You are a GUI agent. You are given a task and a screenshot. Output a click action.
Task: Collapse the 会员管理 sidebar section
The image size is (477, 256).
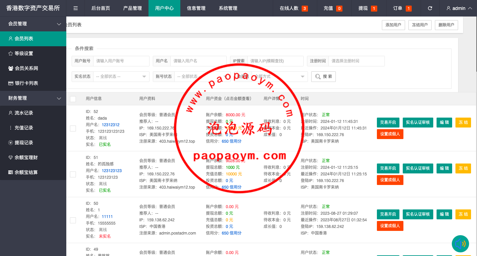(x=33, y=24)
